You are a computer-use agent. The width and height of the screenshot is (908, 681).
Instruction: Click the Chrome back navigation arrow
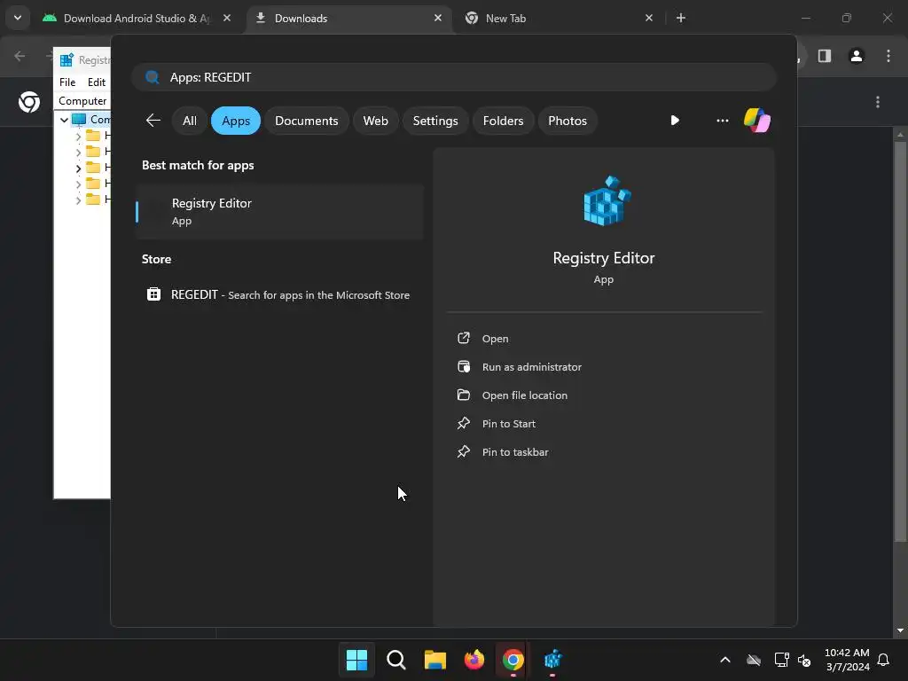(x=20, y=56)
